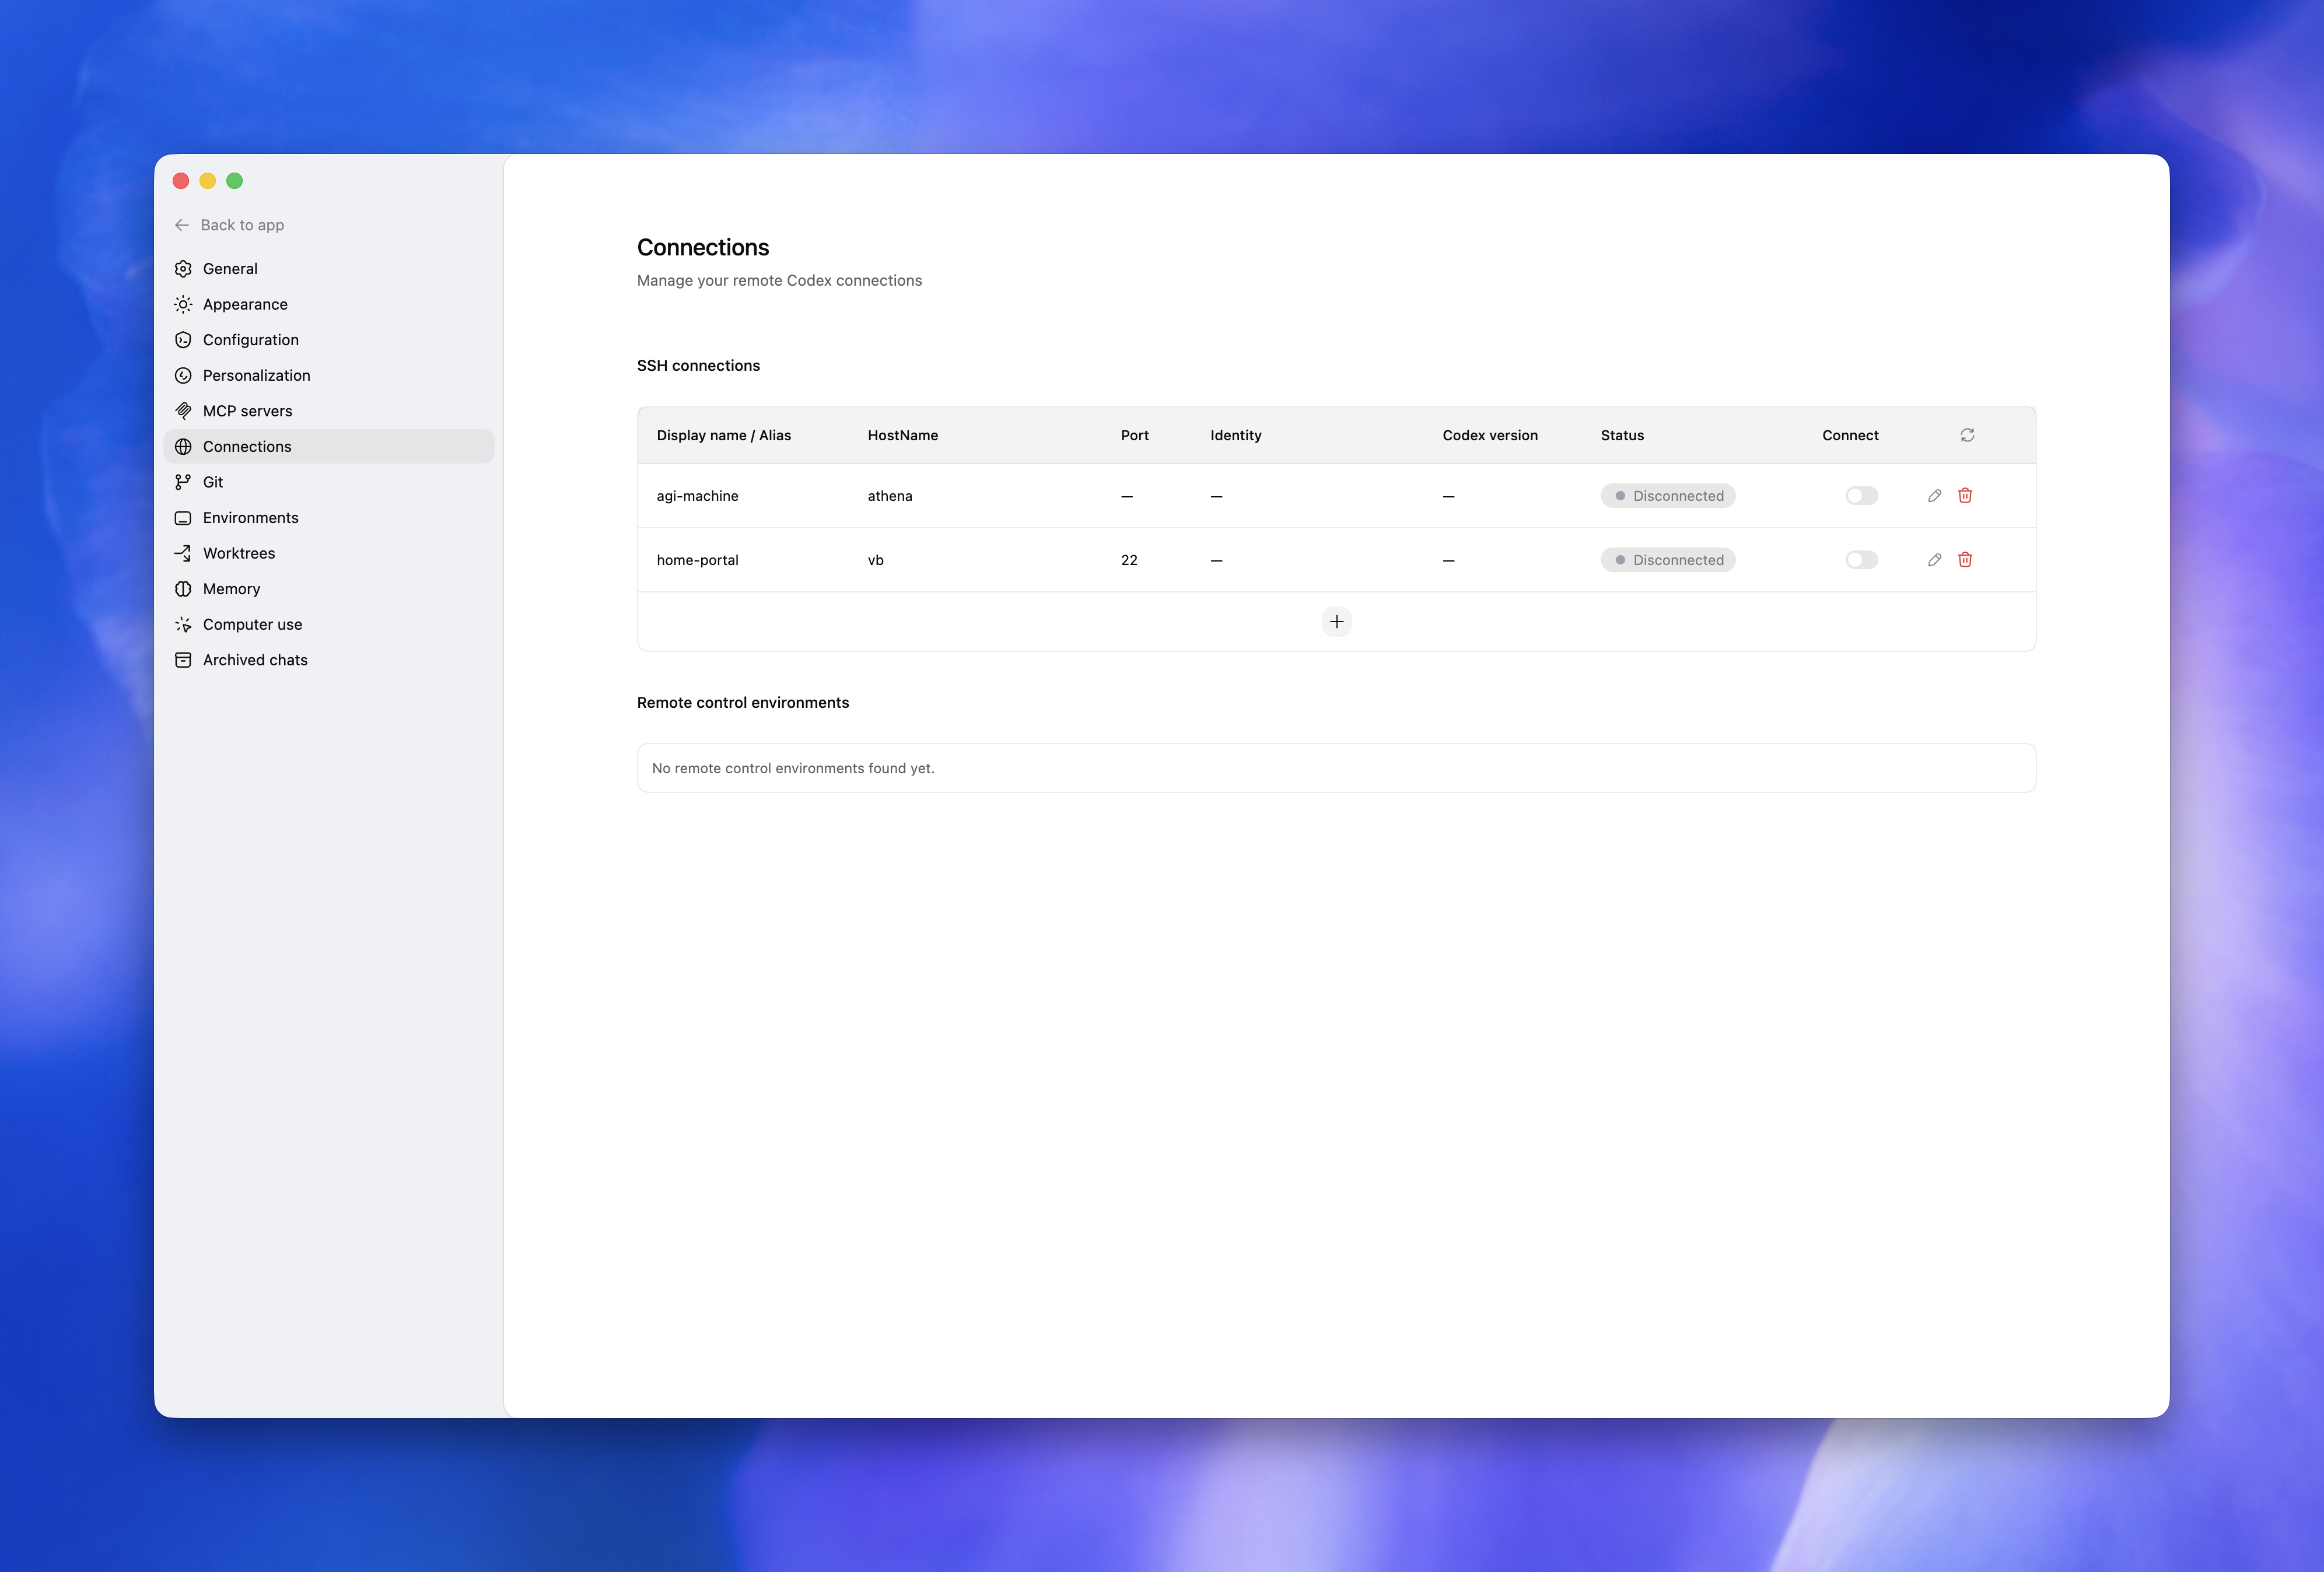Click the Connections globe icon
The image size is (2324, 1572).
(x=183, y=447)
